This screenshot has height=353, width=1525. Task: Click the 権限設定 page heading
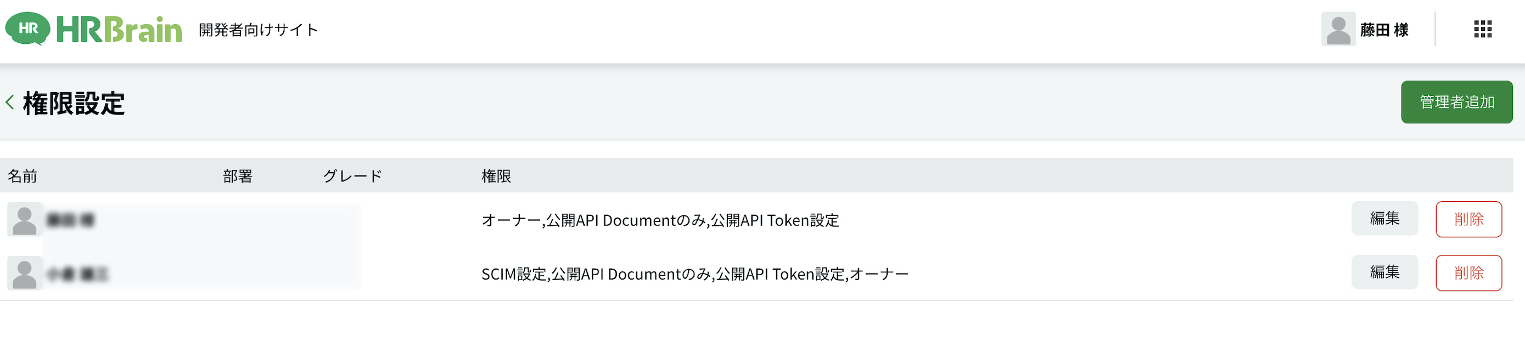pos(74,104)
